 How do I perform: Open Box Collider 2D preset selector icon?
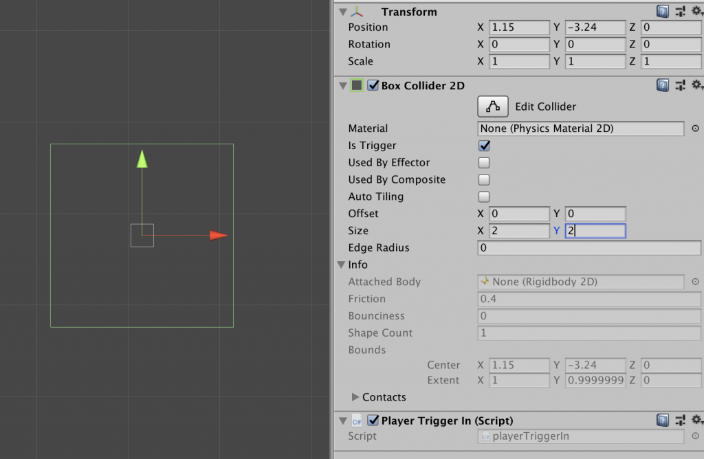point(680,85)
